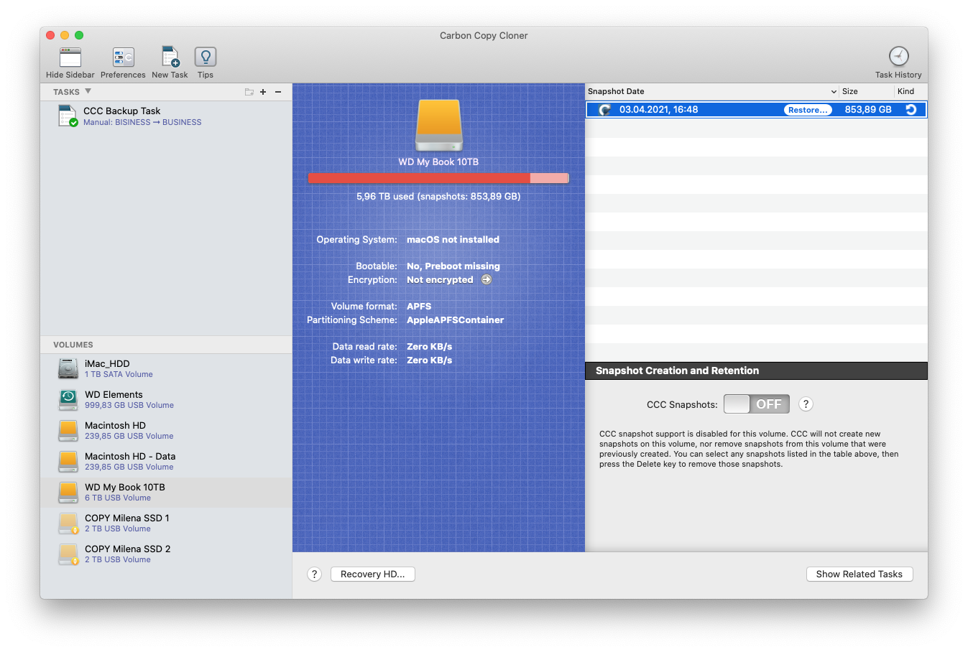This screenshot has width=968, height=652.
Task: Expand the TASKS filter triangle
Action: (88, 91)
